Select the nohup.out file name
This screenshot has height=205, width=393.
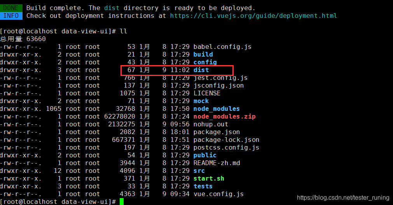pos(211,124)
